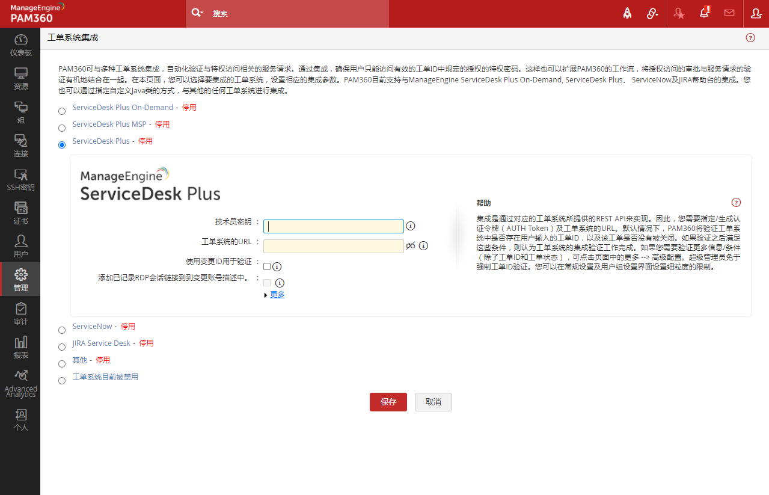This screenshot has height=495, width=769.
Task: Click the rocket icon in top bar
Action: click(627, 13)
